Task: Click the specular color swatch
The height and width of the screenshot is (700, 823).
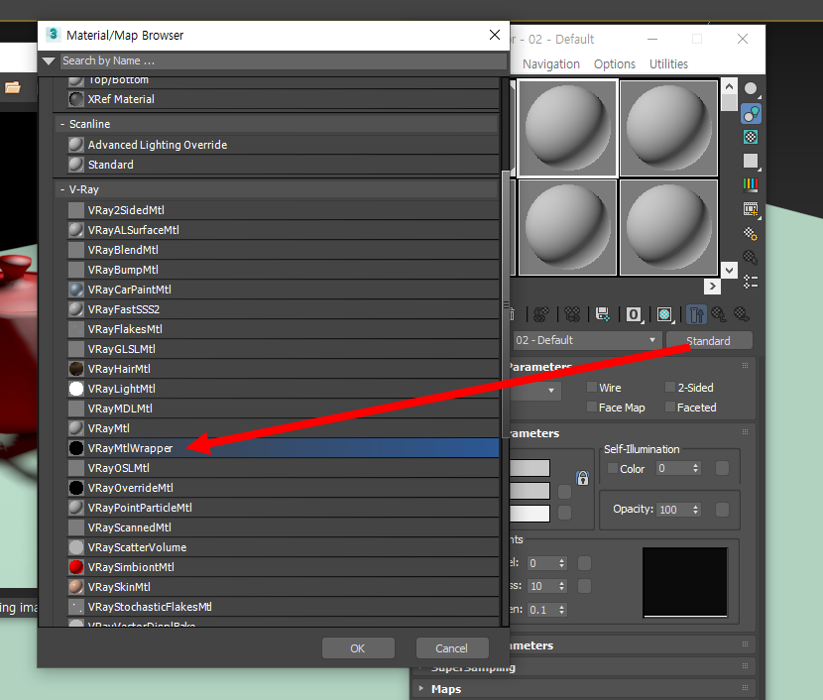Action: pyautogui.click(x=529, y=514)
